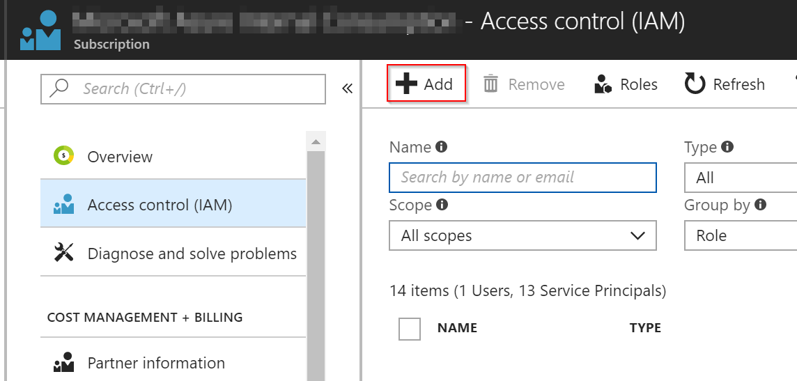Click the Search by name or email field
Image resolution: width=797 pixels, height=381 pixels.
523,178
